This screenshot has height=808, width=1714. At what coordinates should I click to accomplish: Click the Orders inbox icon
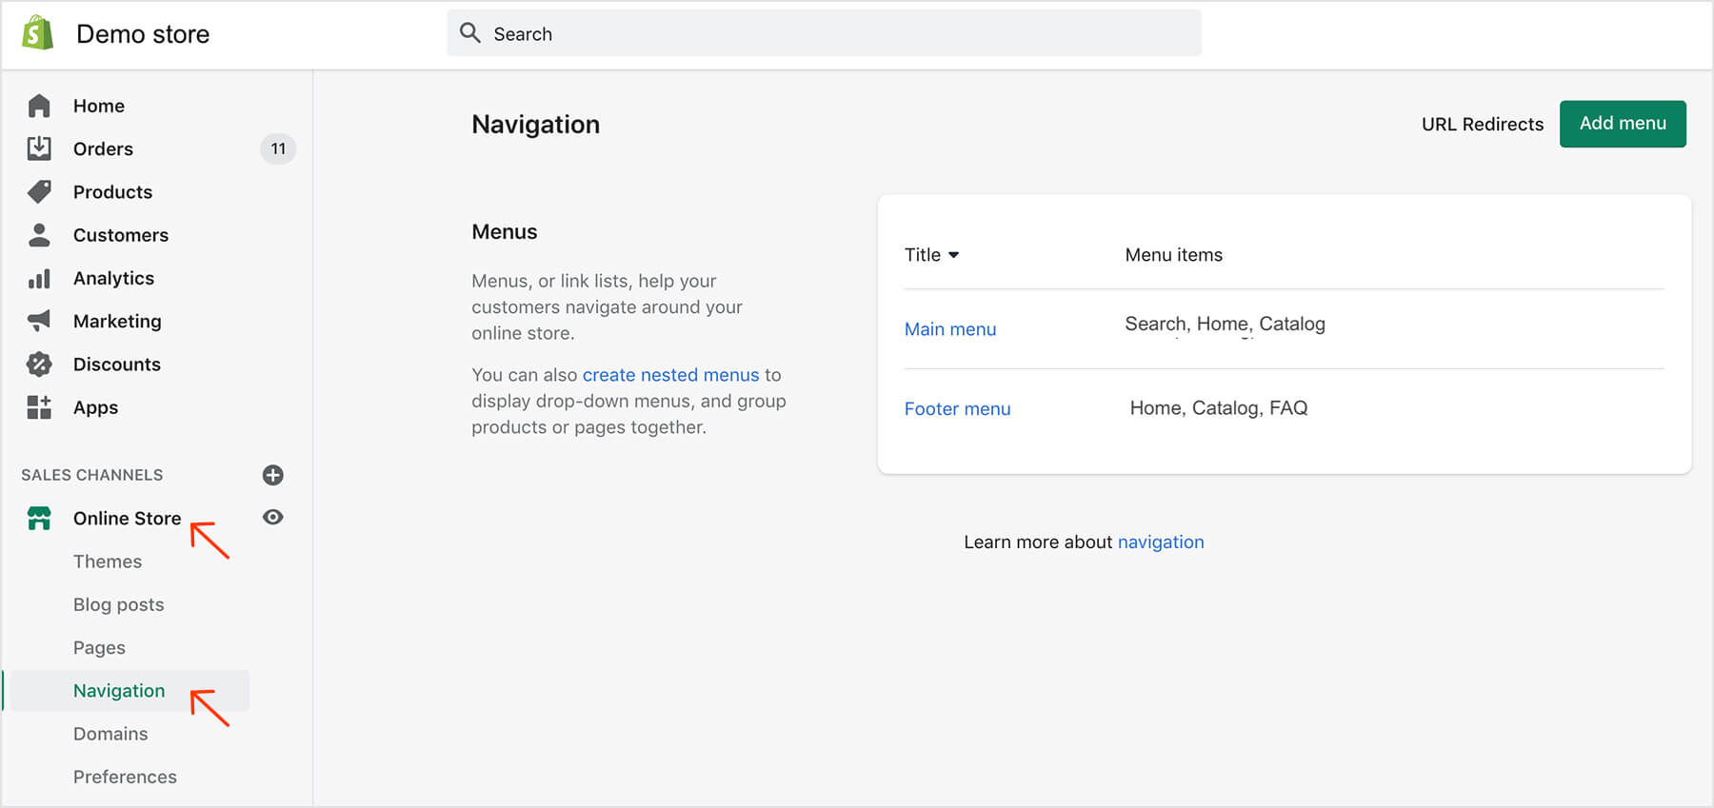(x=39, y=148)
